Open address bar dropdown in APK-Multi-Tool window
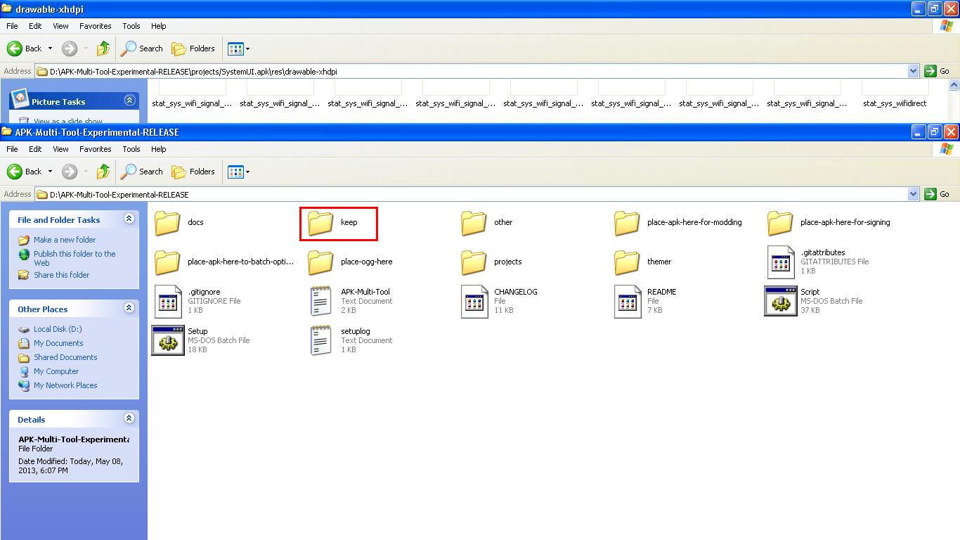The image size is (960, 540). click(913, 194)
